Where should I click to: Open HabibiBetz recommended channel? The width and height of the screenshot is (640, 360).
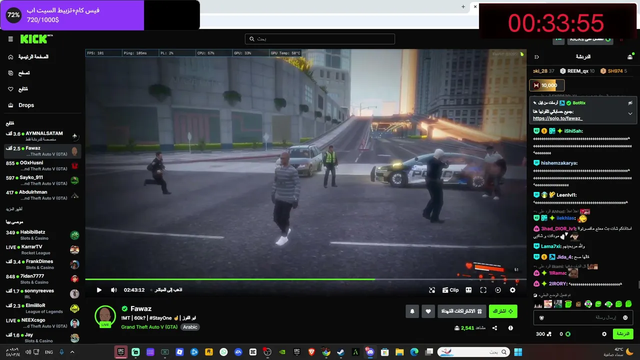click(x=42, y=235)
